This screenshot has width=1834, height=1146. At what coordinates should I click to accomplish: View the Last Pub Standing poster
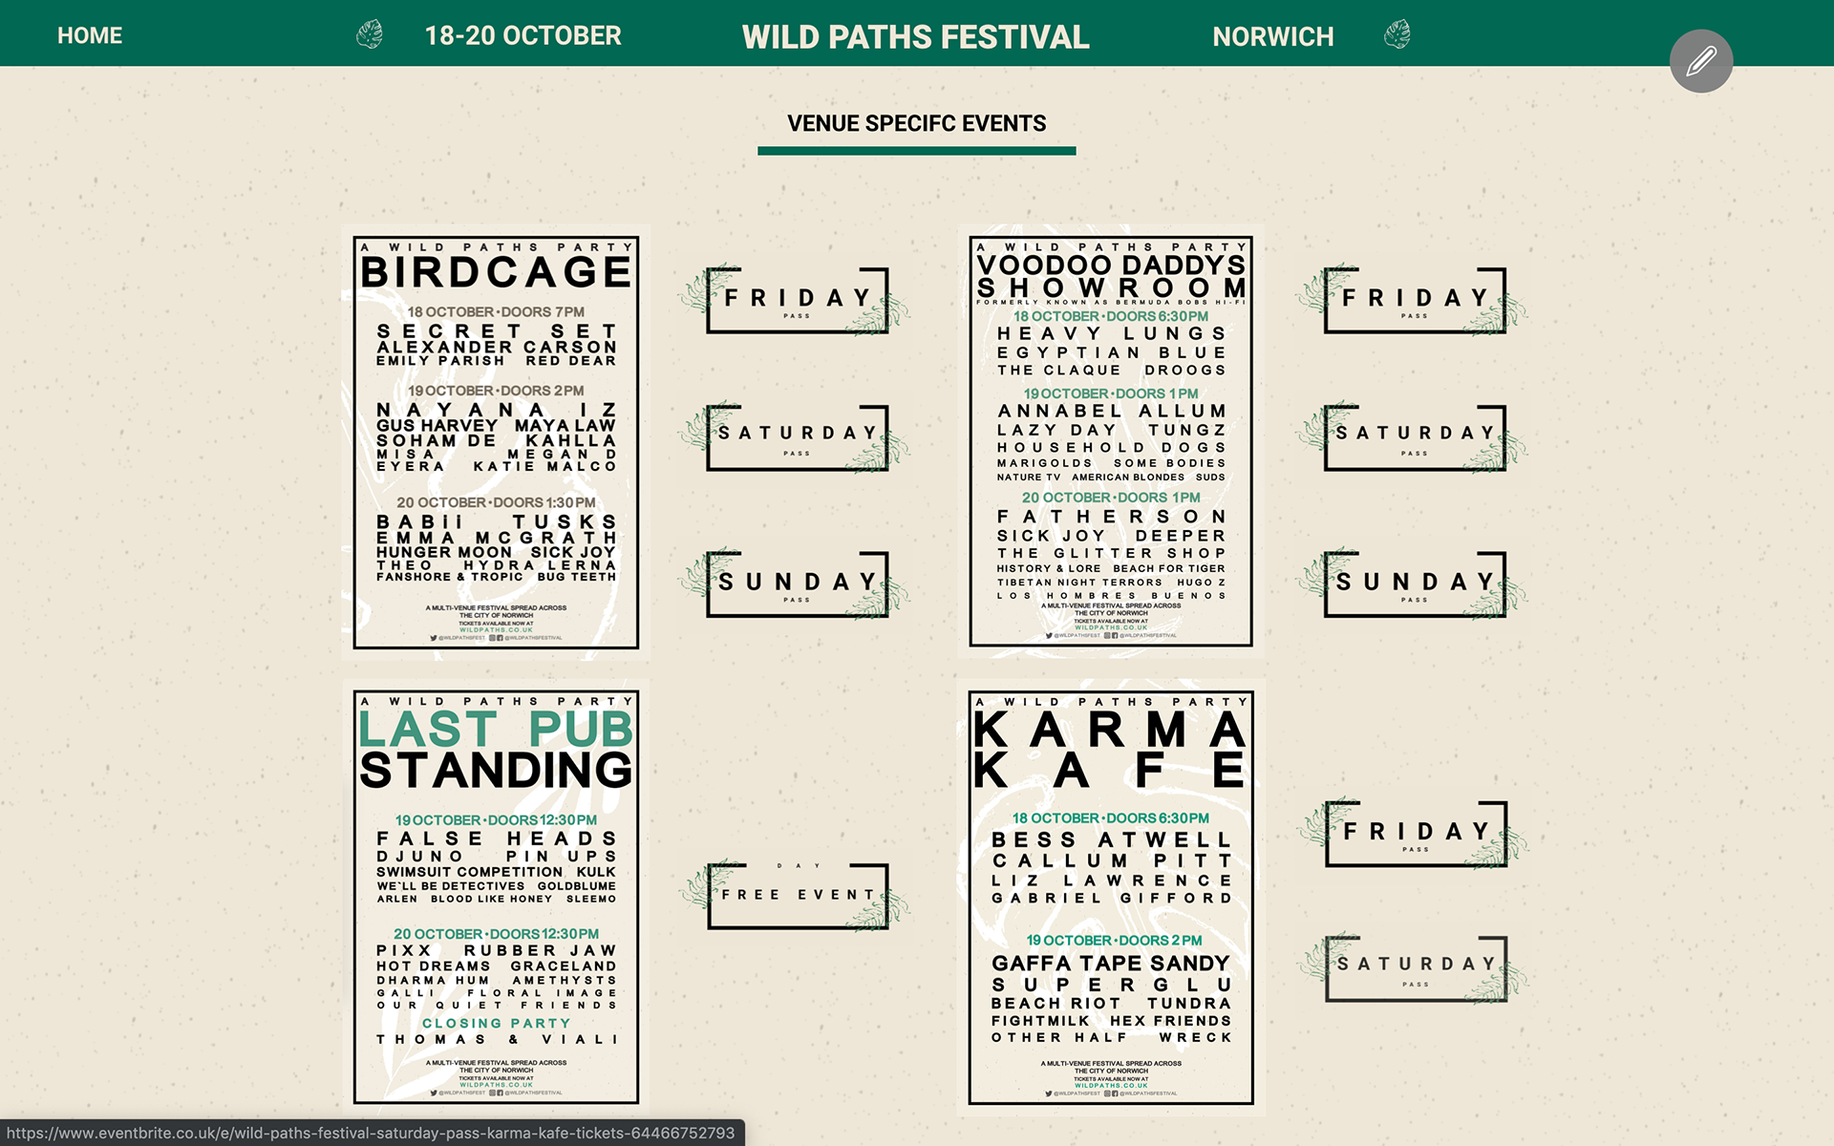pyautogui.click(x=496, y=897)
